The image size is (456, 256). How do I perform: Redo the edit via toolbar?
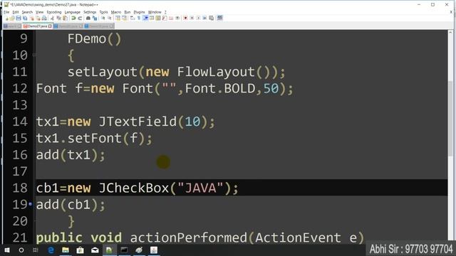[x=80, y=18]
